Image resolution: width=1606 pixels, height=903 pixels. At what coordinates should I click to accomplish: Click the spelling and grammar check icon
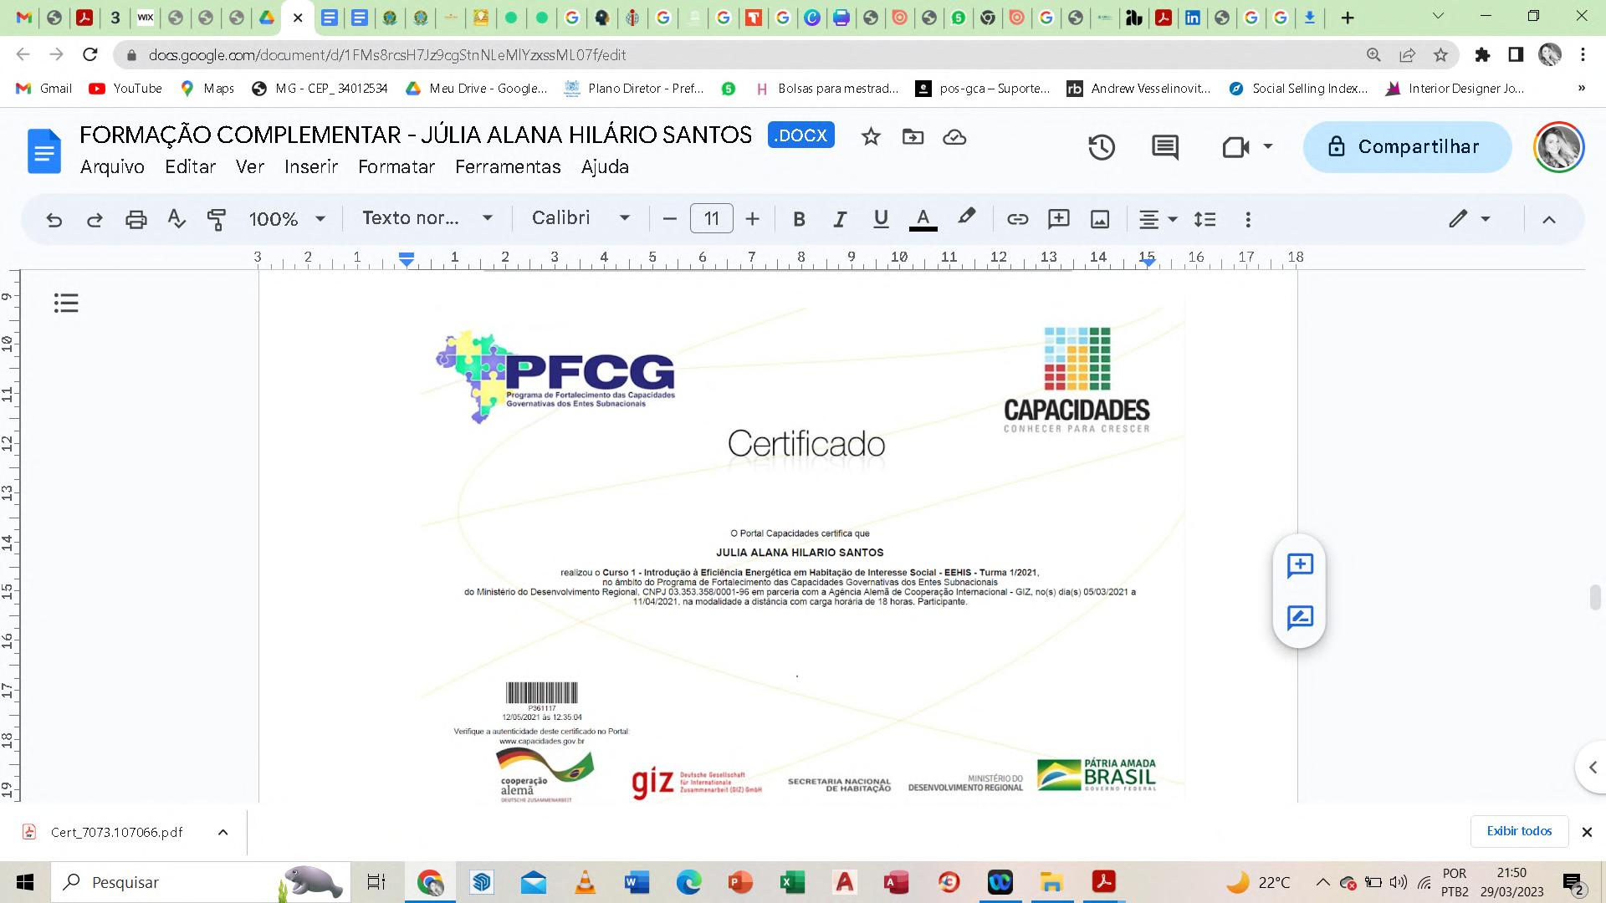pos(176,219)
